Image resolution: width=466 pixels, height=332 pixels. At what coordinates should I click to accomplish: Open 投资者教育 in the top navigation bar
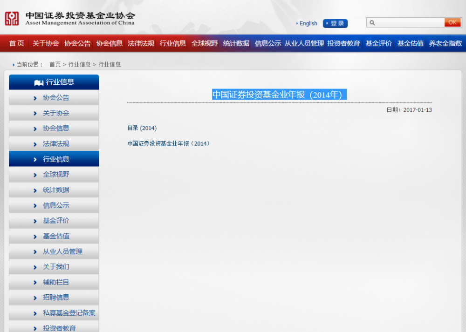(x=344, y=43)
